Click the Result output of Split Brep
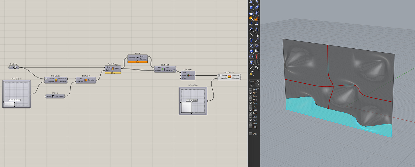The image size is (415, 167). 117,69
